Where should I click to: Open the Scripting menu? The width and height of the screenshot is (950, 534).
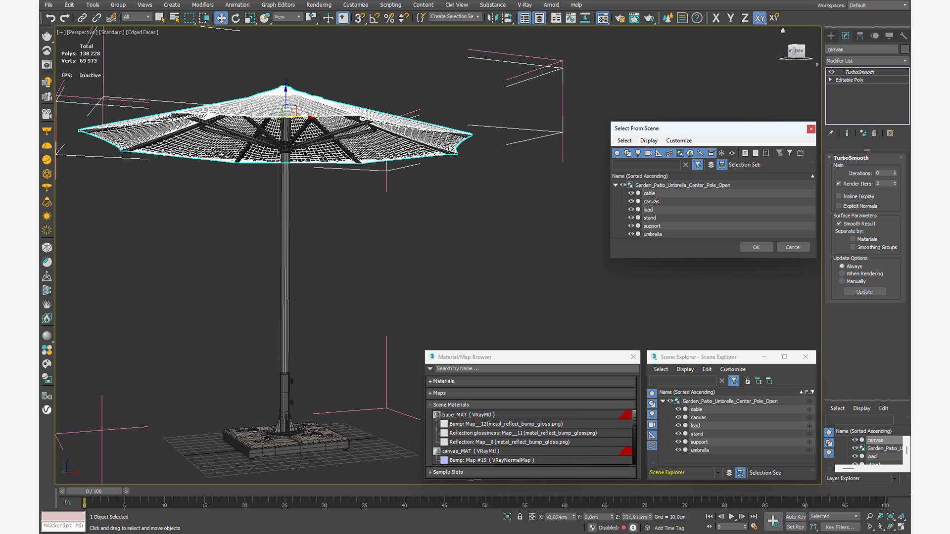(390, 5)
